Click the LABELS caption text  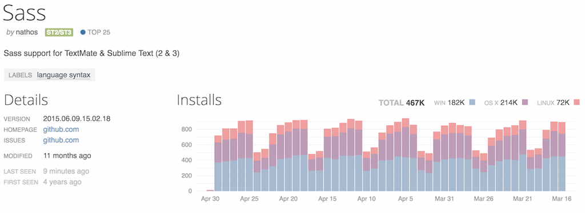20,75
